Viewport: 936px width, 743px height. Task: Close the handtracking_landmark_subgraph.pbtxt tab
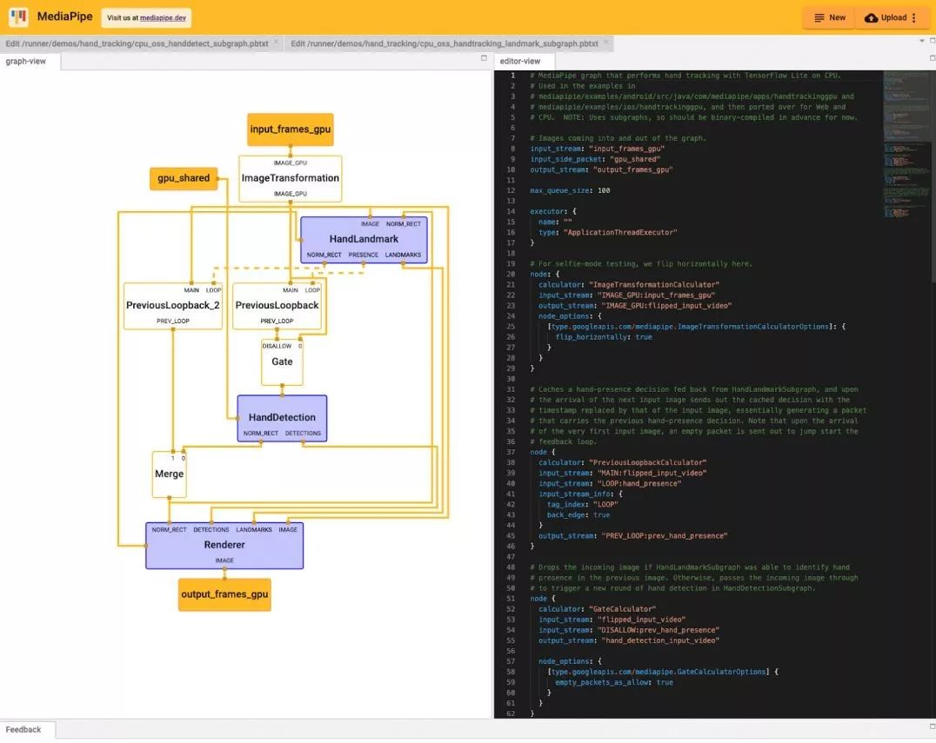(x=606, y=42)
